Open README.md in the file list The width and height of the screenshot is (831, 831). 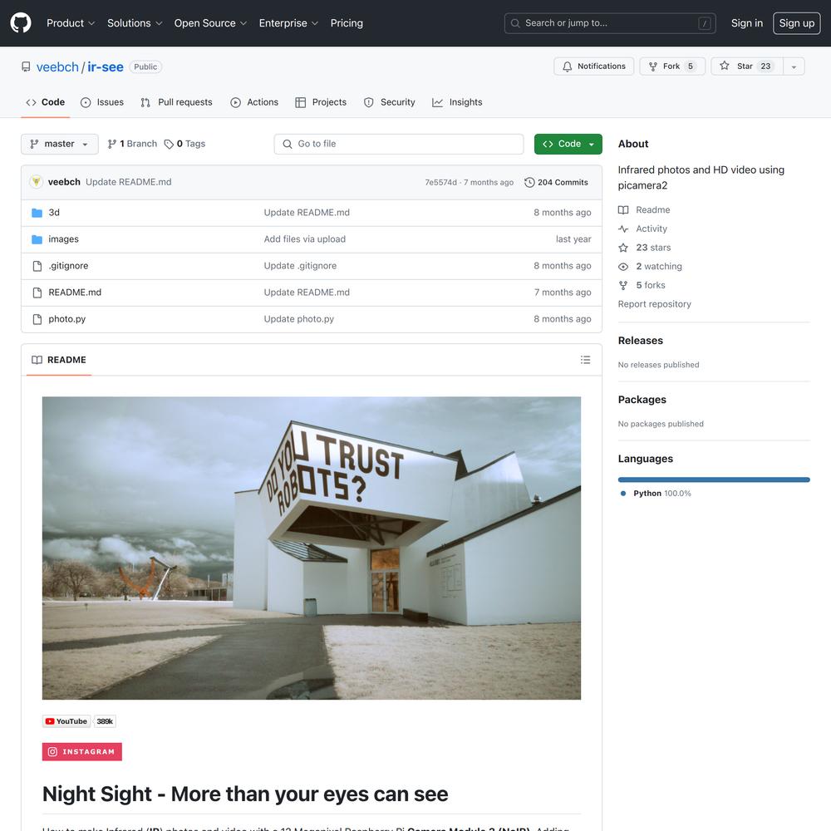coord(75,293)
